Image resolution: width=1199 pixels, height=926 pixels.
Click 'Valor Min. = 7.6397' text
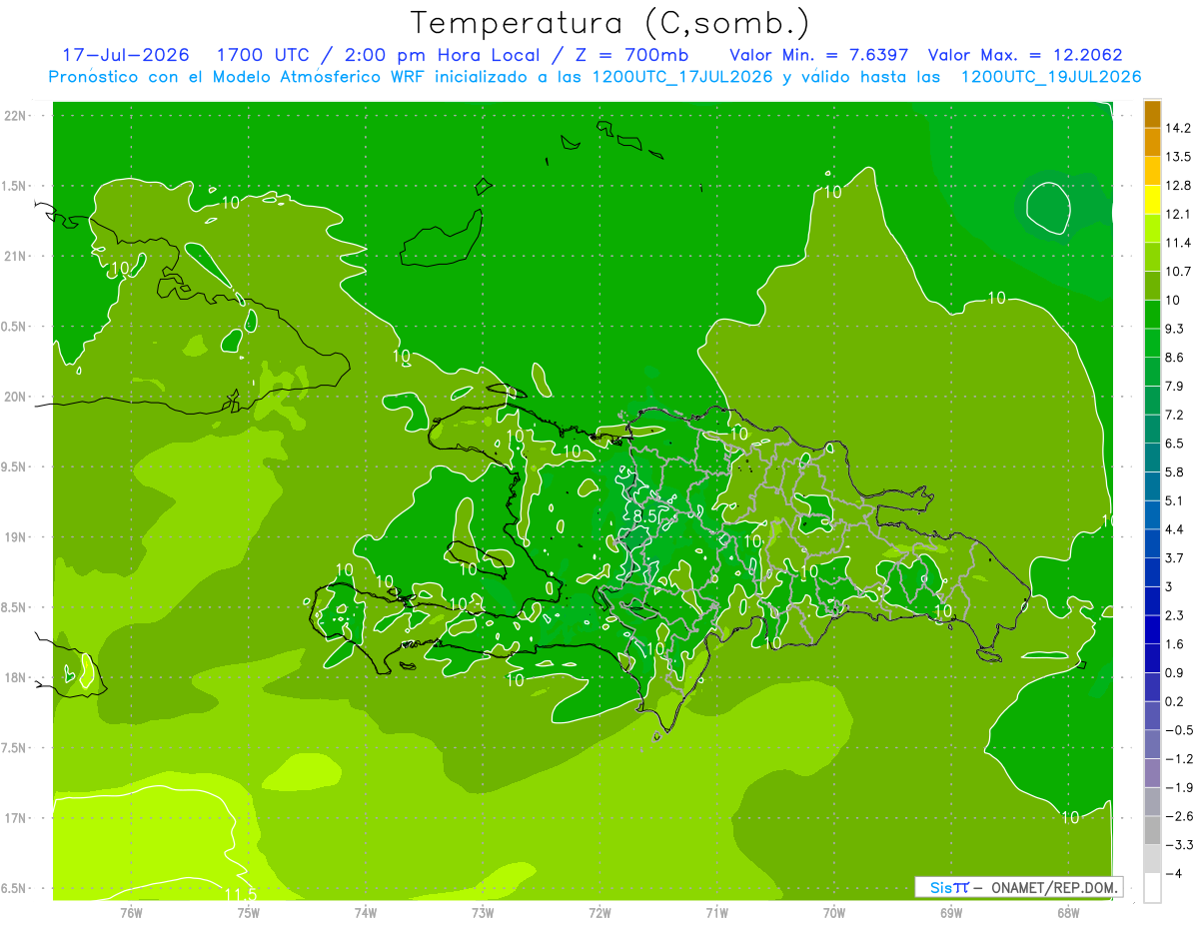[x=818, y=55]
